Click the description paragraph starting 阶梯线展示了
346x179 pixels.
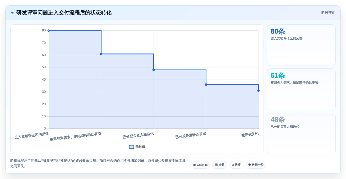[98, 163]
